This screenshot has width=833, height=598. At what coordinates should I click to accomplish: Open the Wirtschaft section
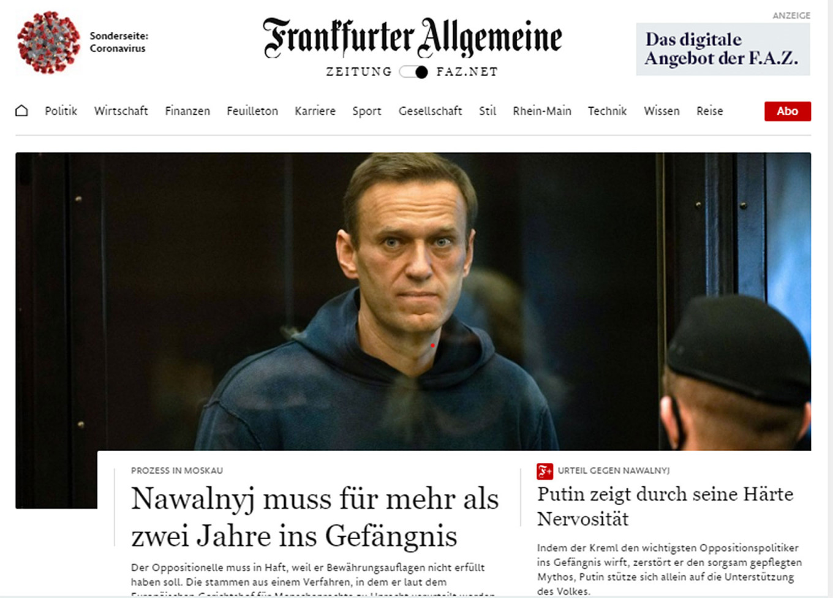click(x=121, y=111)
